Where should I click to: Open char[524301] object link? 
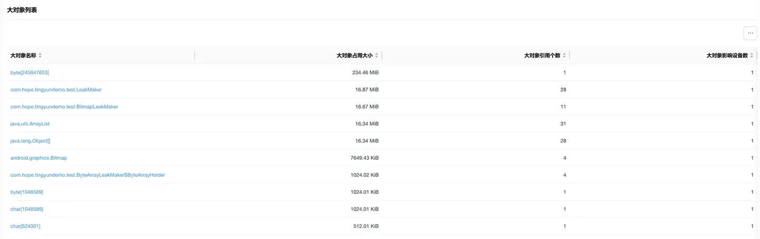point(25,226)
